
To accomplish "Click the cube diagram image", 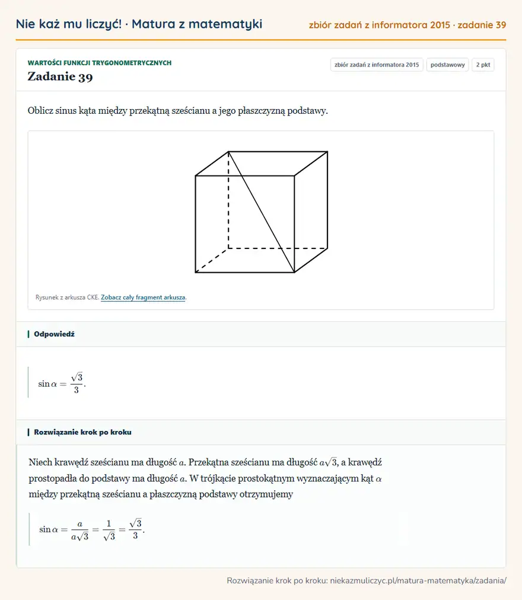I will [x=261, y=212].
